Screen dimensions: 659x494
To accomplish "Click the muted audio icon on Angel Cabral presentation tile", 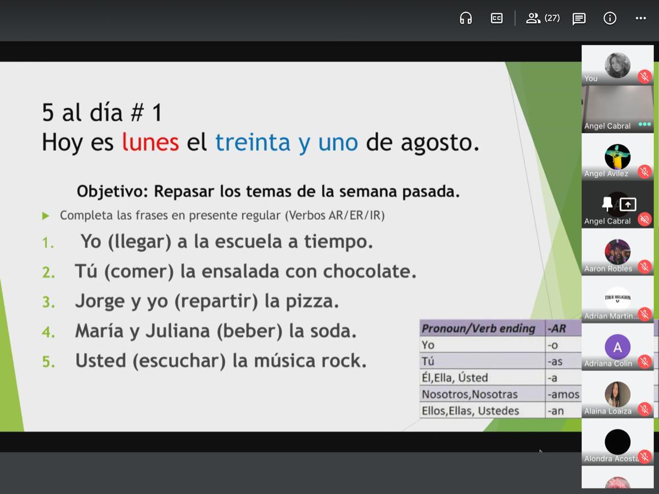I will click(645, 220).
